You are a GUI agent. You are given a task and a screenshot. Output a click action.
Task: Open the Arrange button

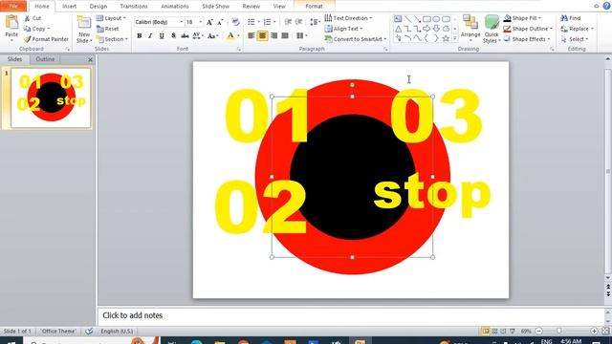click(470, 30)
